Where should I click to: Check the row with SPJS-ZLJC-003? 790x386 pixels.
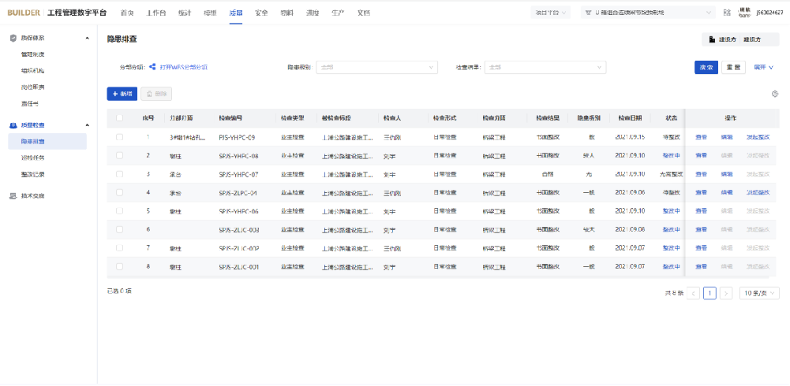pyautogui.click(x=119, y=229)
